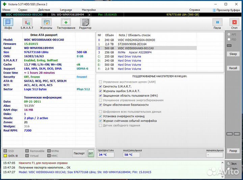Screen dimensions: 243x180
Task: Click the Fw: 15.01H15 header field
Action: (107, 15)
